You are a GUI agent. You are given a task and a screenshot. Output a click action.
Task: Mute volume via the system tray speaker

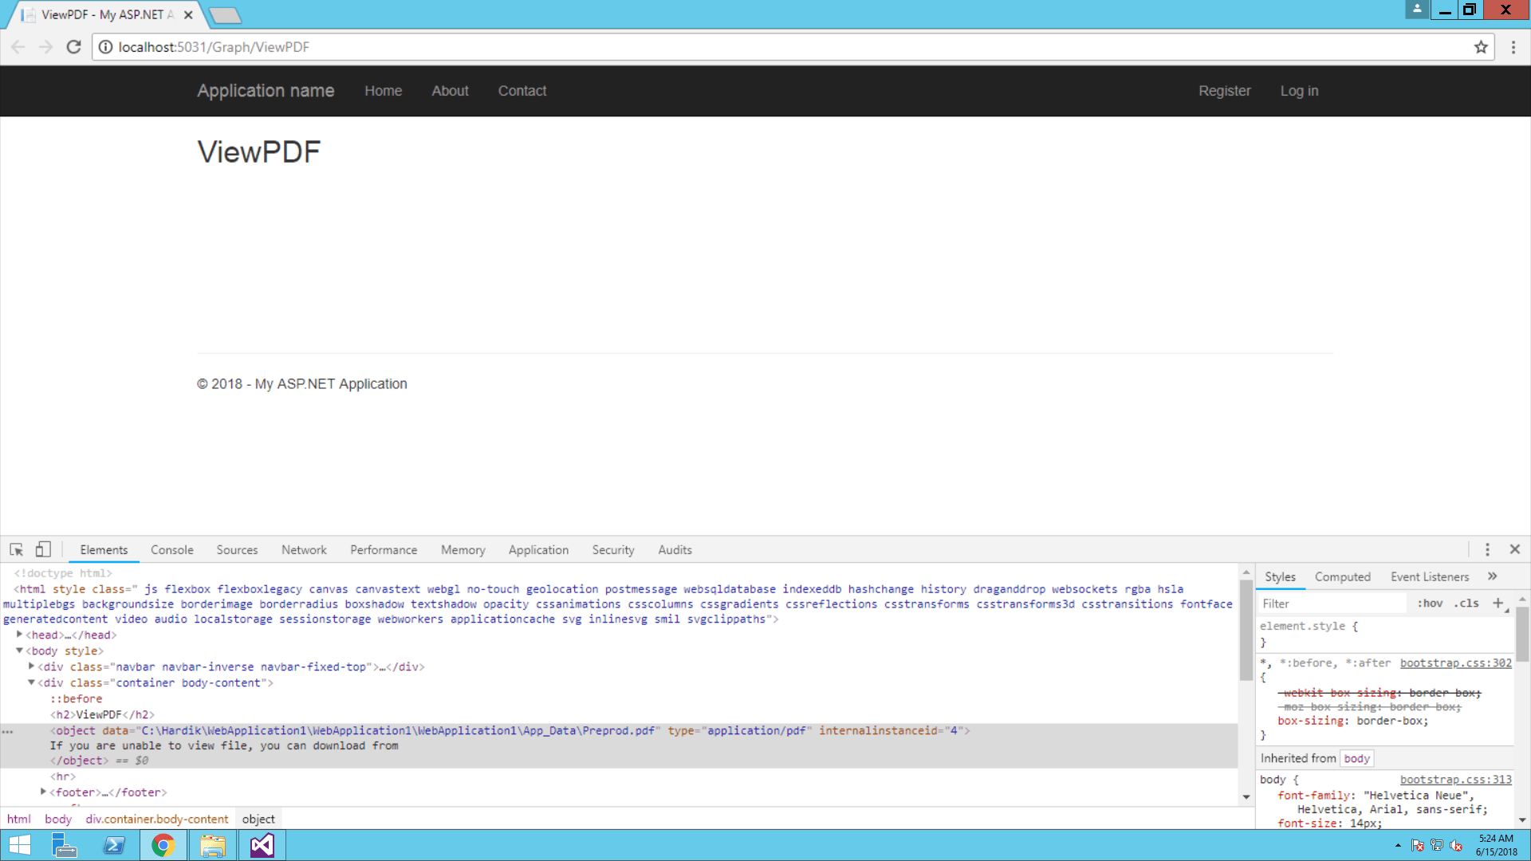[1458, 846]
